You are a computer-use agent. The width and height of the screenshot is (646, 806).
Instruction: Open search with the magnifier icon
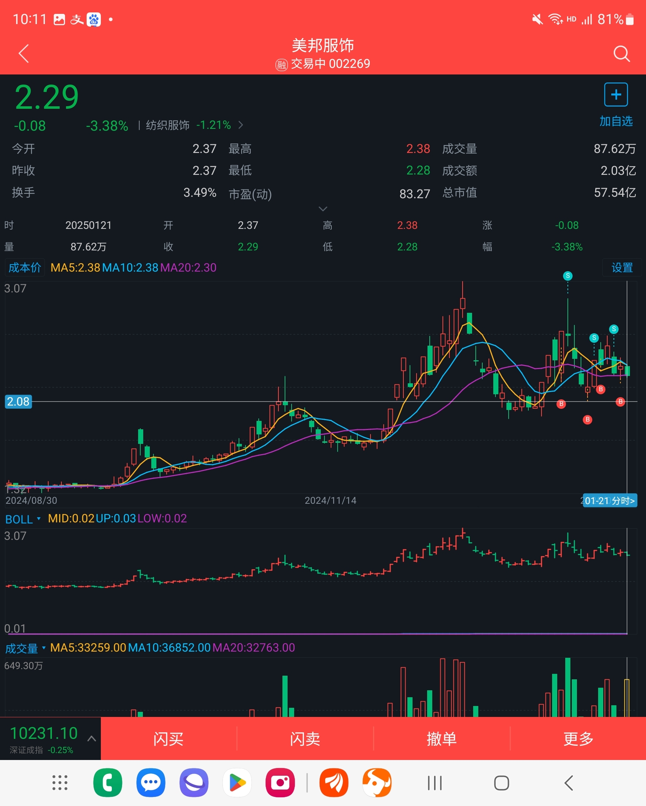[x=622, y=54]
